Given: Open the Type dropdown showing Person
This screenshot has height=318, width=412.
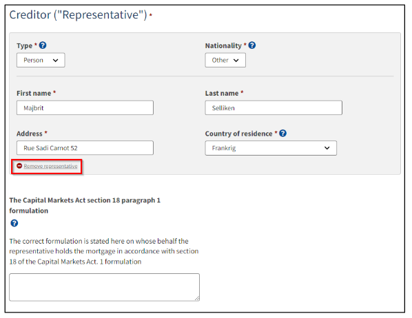Looking at the screenshot, I should (x=41, y=60).
